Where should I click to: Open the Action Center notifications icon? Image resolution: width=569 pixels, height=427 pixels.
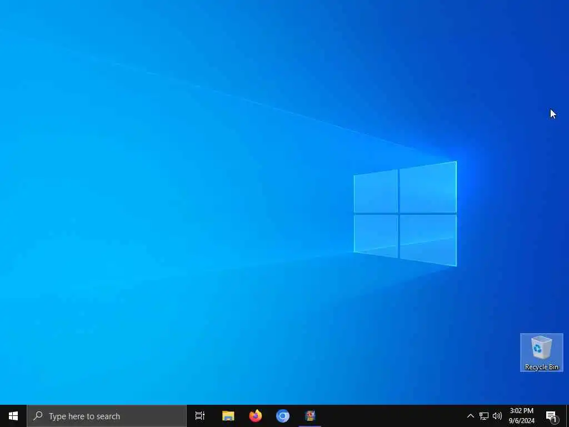point(552,416)
